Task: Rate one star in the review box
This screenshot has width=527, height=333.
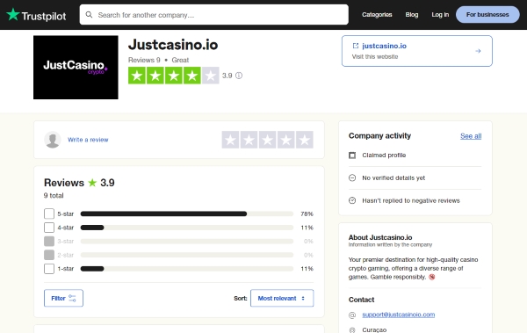Action: pyautogui.click(x=230, y=140)
